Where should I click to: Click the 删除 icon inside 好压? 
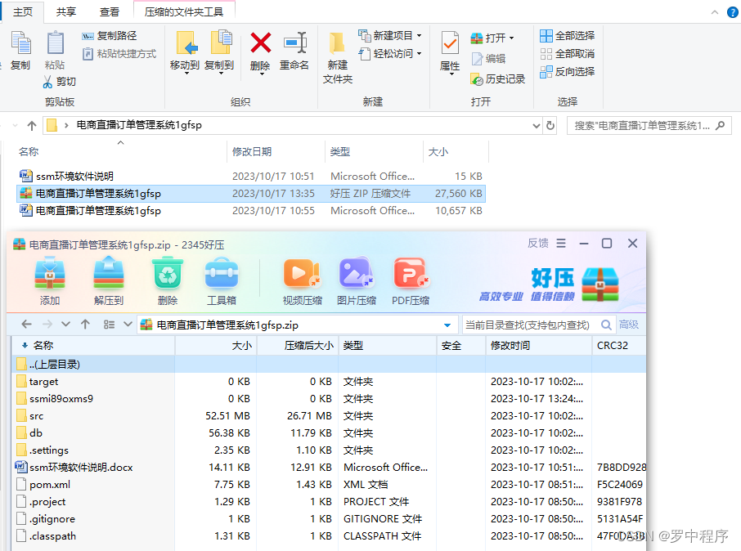click(166, 278)
